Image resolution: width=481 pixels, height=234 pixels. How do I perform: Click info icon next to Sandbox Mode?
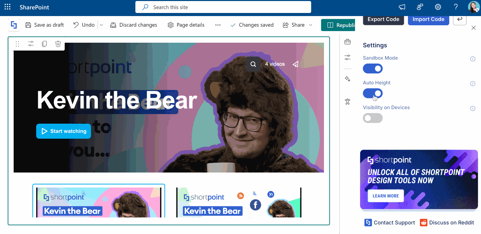coord(473,59)
